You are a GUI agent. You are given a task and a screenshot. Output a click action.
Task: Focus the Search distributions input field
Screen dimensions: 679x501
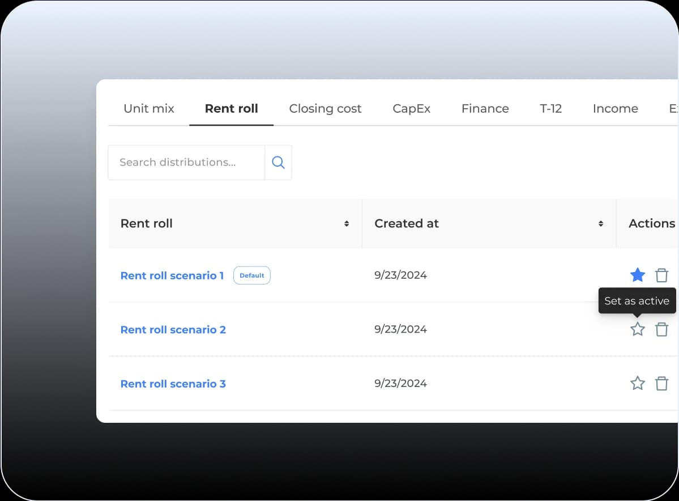pos(186,163)
